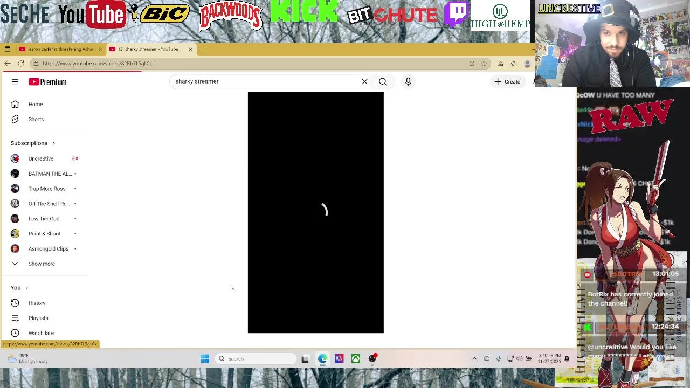Open network settings tray icon
This screenshot has height=388, width=690.
pos(510,359)
